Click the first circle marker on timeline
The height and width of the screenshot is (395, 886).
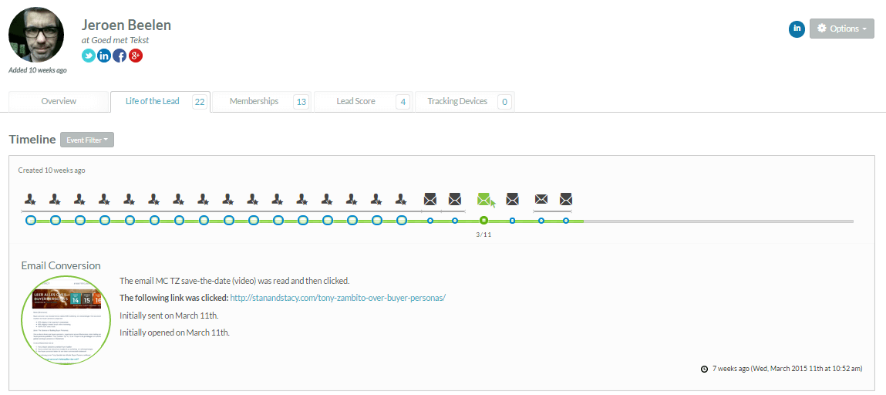tap(31, 221)
